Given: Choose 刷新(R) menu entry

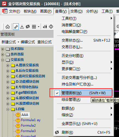Looking at the screenshot, I should click(x=84, y=132).
